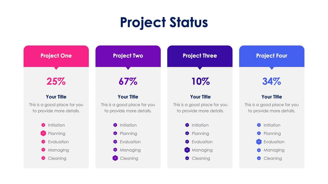Image resolution: width=328 pixels, height=184 pixels.
Task: Click the hexagon icon beside Project One Initiation
Action: (43, 125)
